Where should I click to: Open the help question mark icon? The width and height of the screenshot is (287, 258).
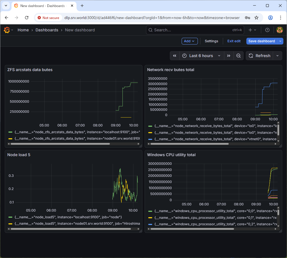pos(267,30)
